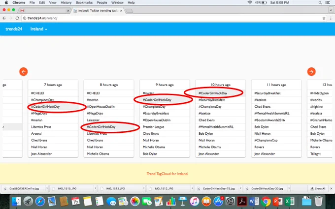
Task: Launch FaceTime from the dock
Action: [147, 201]
